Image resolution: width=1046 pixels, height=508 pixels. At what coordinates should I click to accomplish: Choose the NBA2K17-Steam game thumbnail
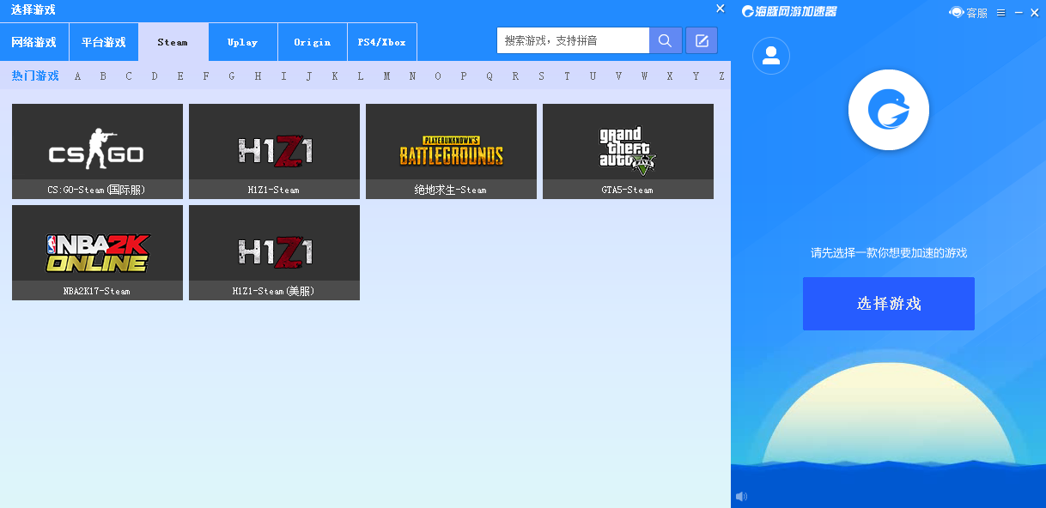97,252
